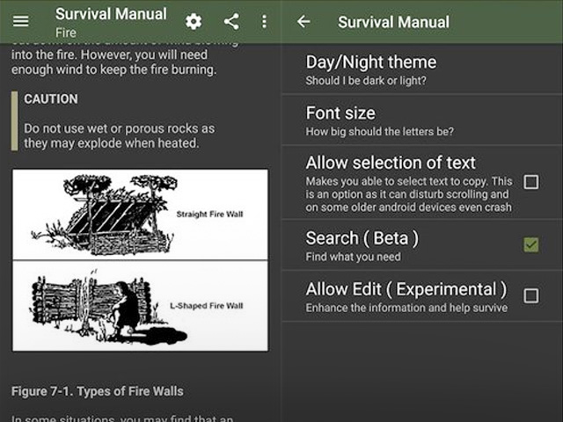Tap the Figure 7-1 Types of Fire Walls caption
The width and height of the screenshot is (563, 422).
pyautogui.click(x=98, y=390)
